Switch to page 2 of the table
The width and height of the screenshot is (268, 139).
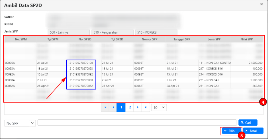coord(130,107)
